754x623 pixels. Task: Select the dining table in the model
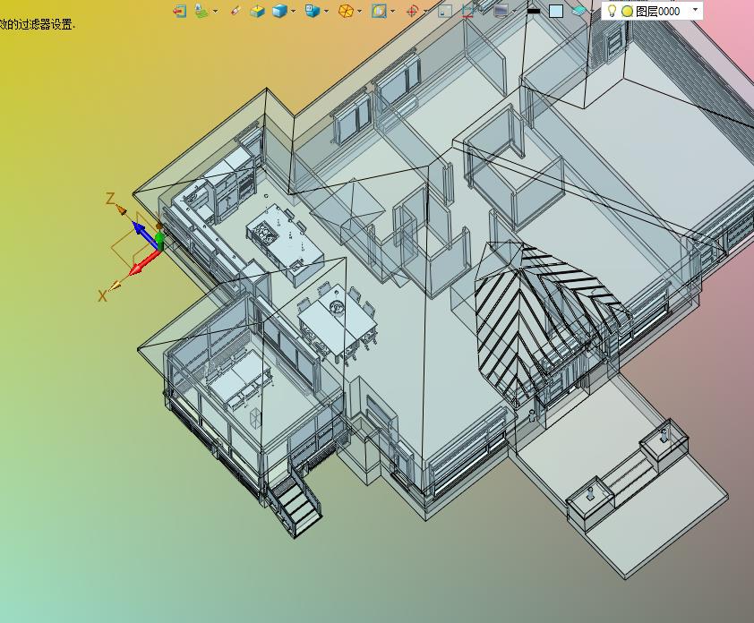337,323
